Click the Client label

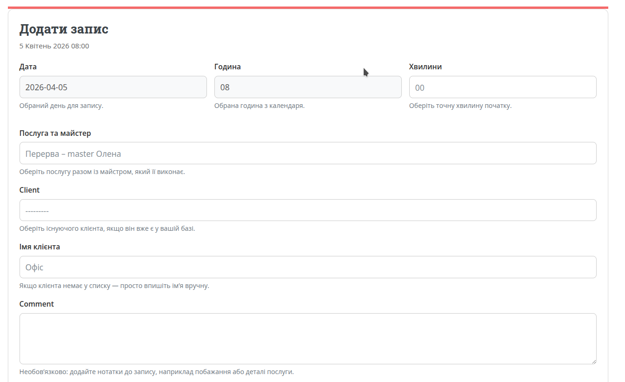point(29,190)
